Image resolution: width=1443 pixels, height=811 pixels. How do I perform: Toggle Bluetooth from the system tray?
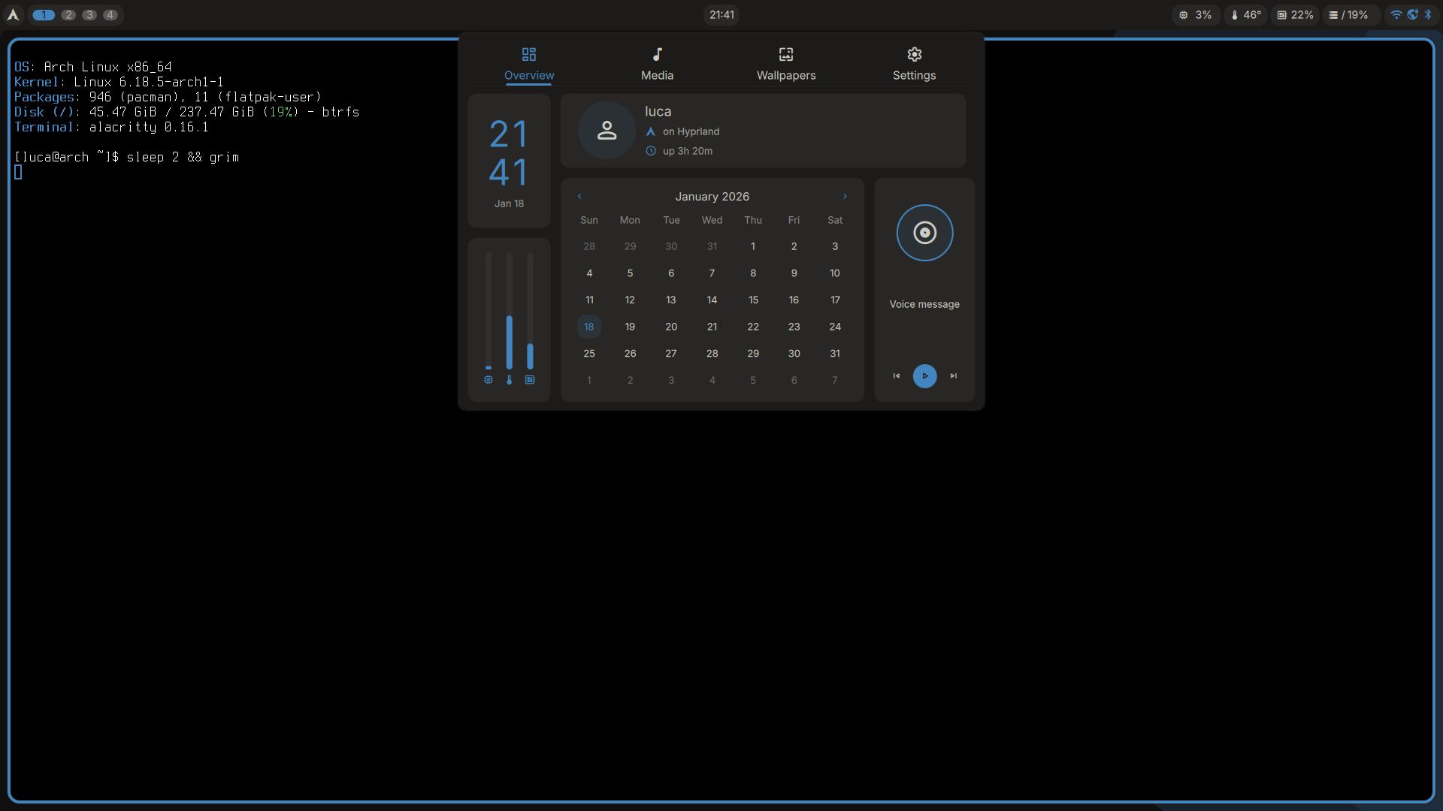point(1429,14)
